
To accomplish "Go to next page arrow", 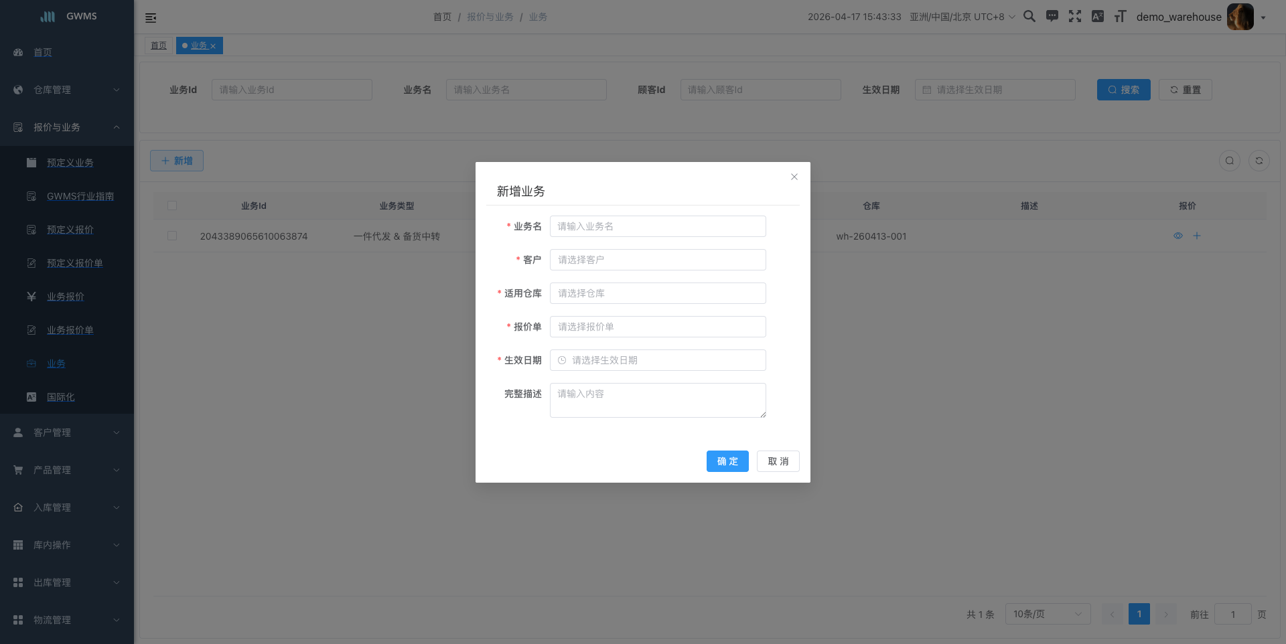I will click(1166, 614).
